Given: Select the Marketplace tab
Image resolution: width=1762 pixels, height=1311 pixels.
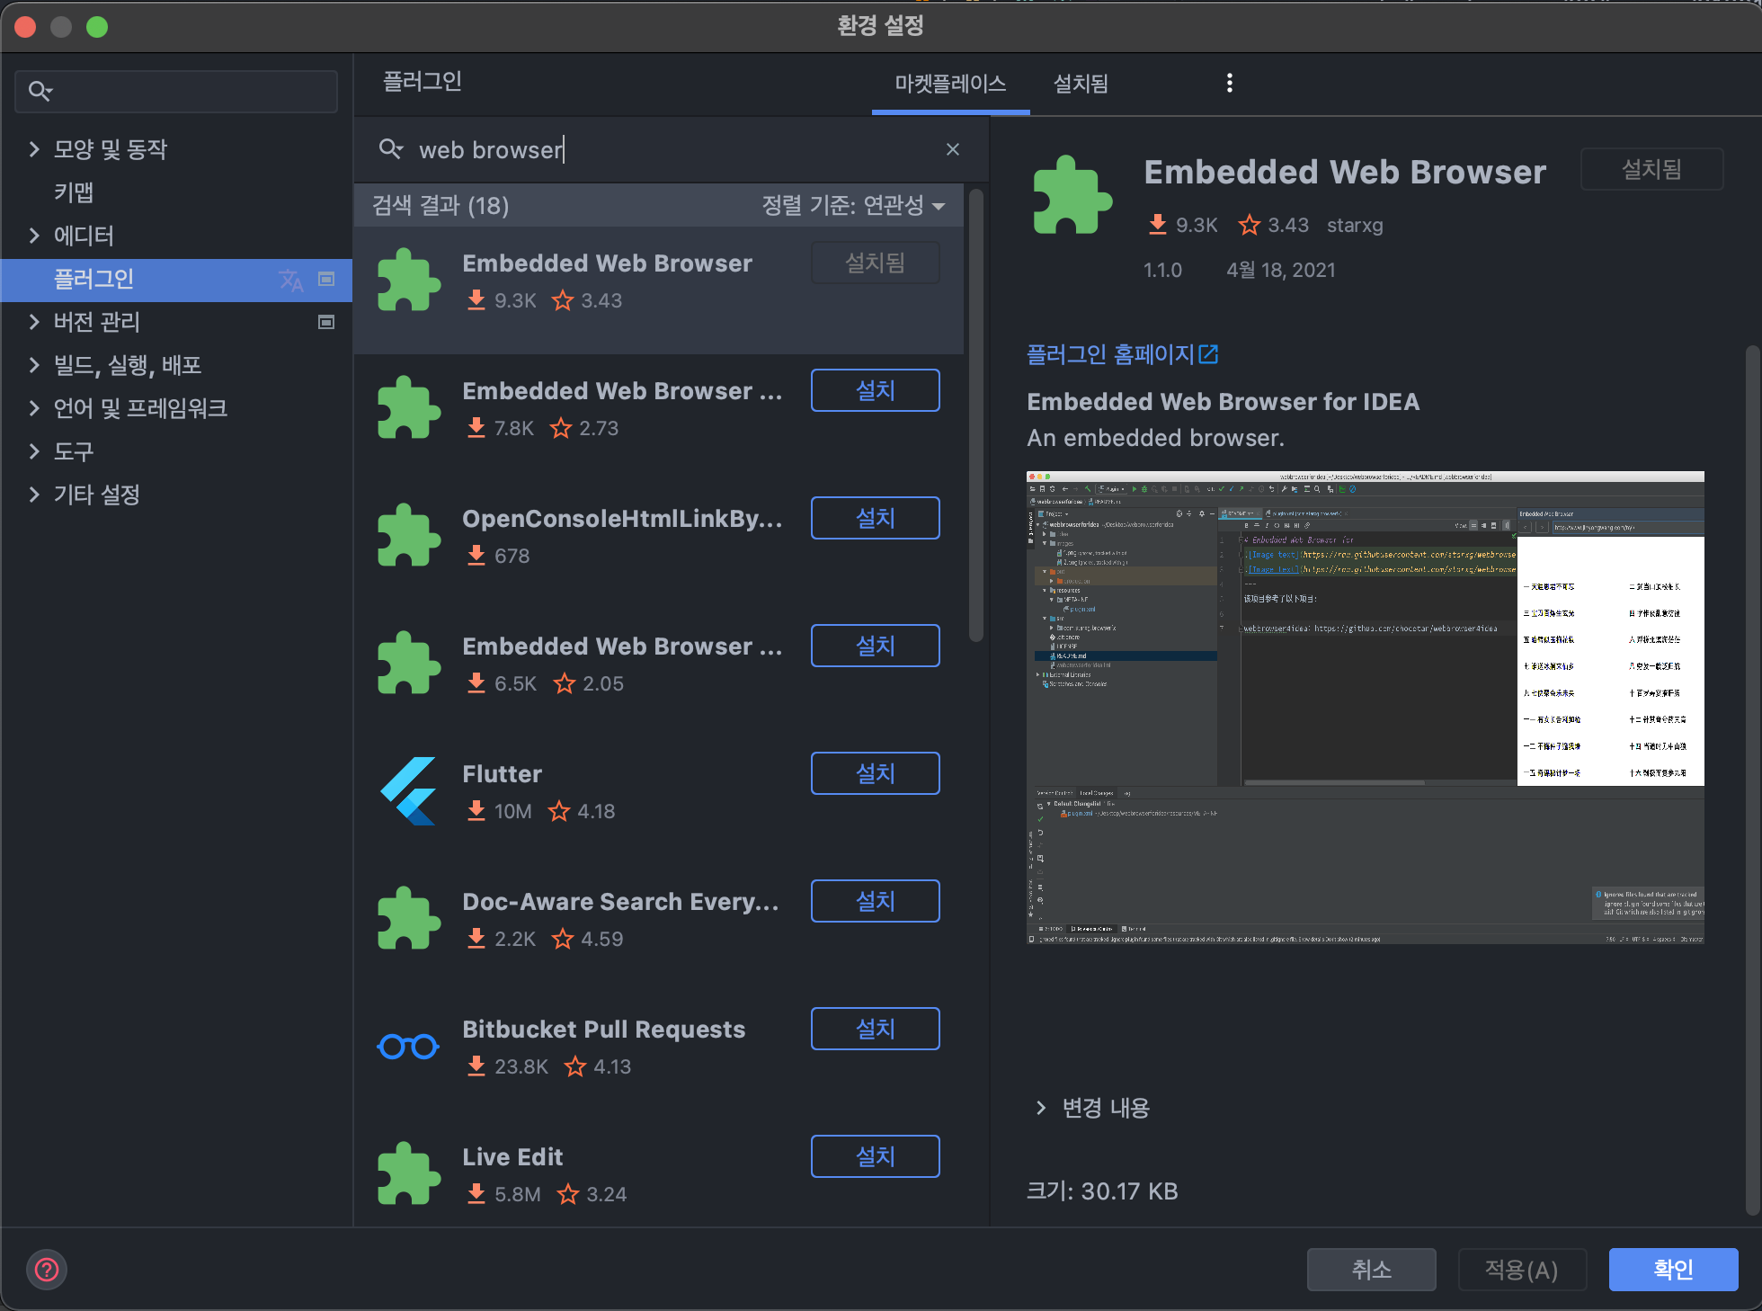Looking at the screenshot, I should pyautogui.click(x=950, y=84).
